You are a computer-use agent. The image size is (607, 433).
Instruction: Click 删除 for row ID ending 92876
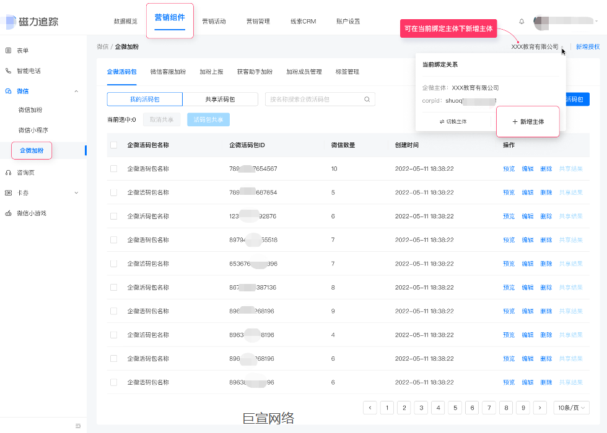(x=546, y=216)
